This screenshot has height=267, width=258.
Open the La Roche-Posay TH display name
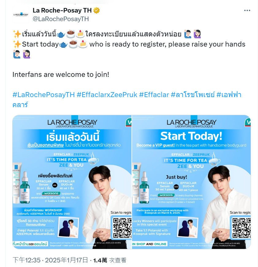[62, 10]
